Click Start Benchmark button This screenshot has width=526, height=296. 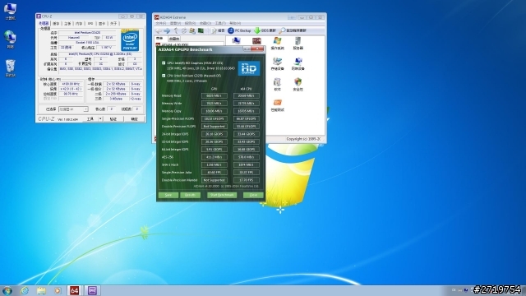(222, 195)
